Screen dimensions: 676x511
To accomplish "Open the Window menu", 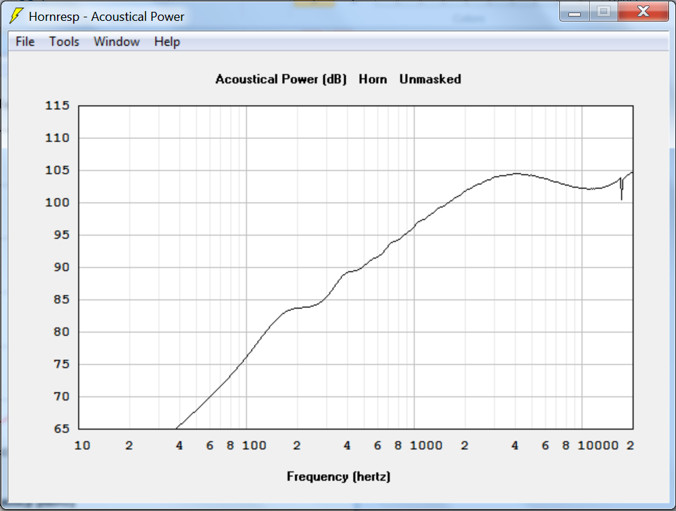I will coord(117,42).
